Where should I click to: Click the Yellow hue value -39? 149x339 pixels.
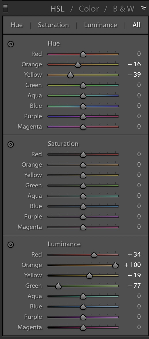pyautogui.click(x=134, y=75)
